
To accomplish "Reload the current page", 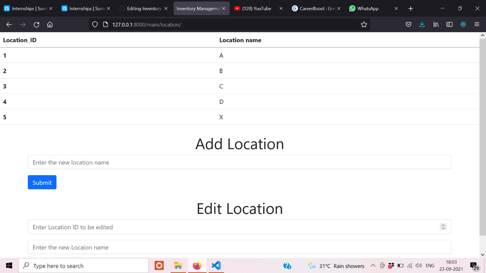I will 36,24.
